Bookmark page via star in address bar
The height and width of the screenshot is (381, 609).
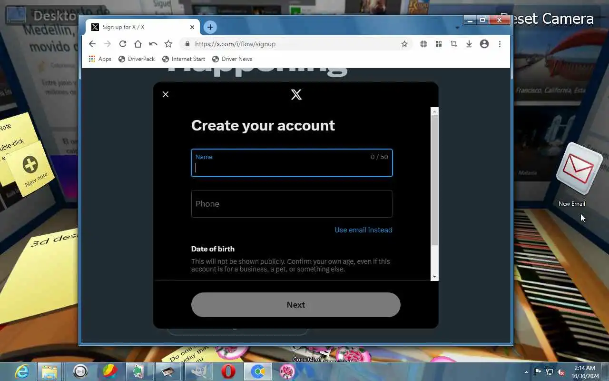point(404,44)
